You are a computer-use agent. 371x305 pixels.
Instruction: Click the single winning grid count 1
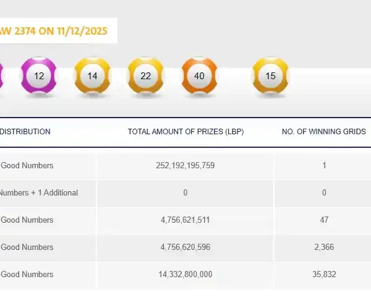coord(324,166)
